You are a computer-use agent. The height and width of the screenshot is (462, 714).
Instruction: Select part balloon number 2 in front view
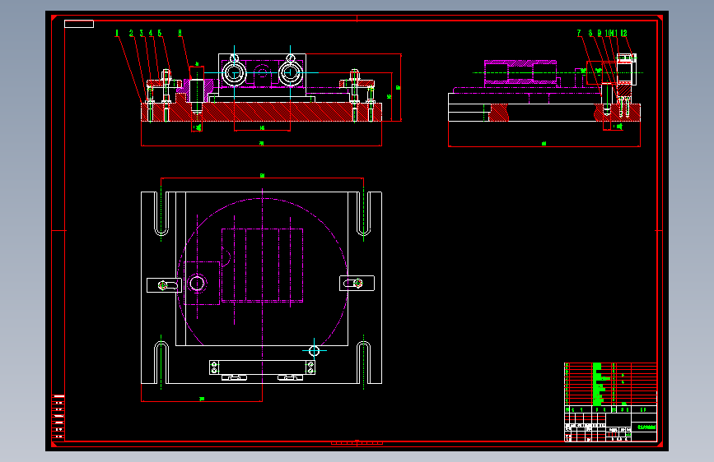click(x=131, y=33)
